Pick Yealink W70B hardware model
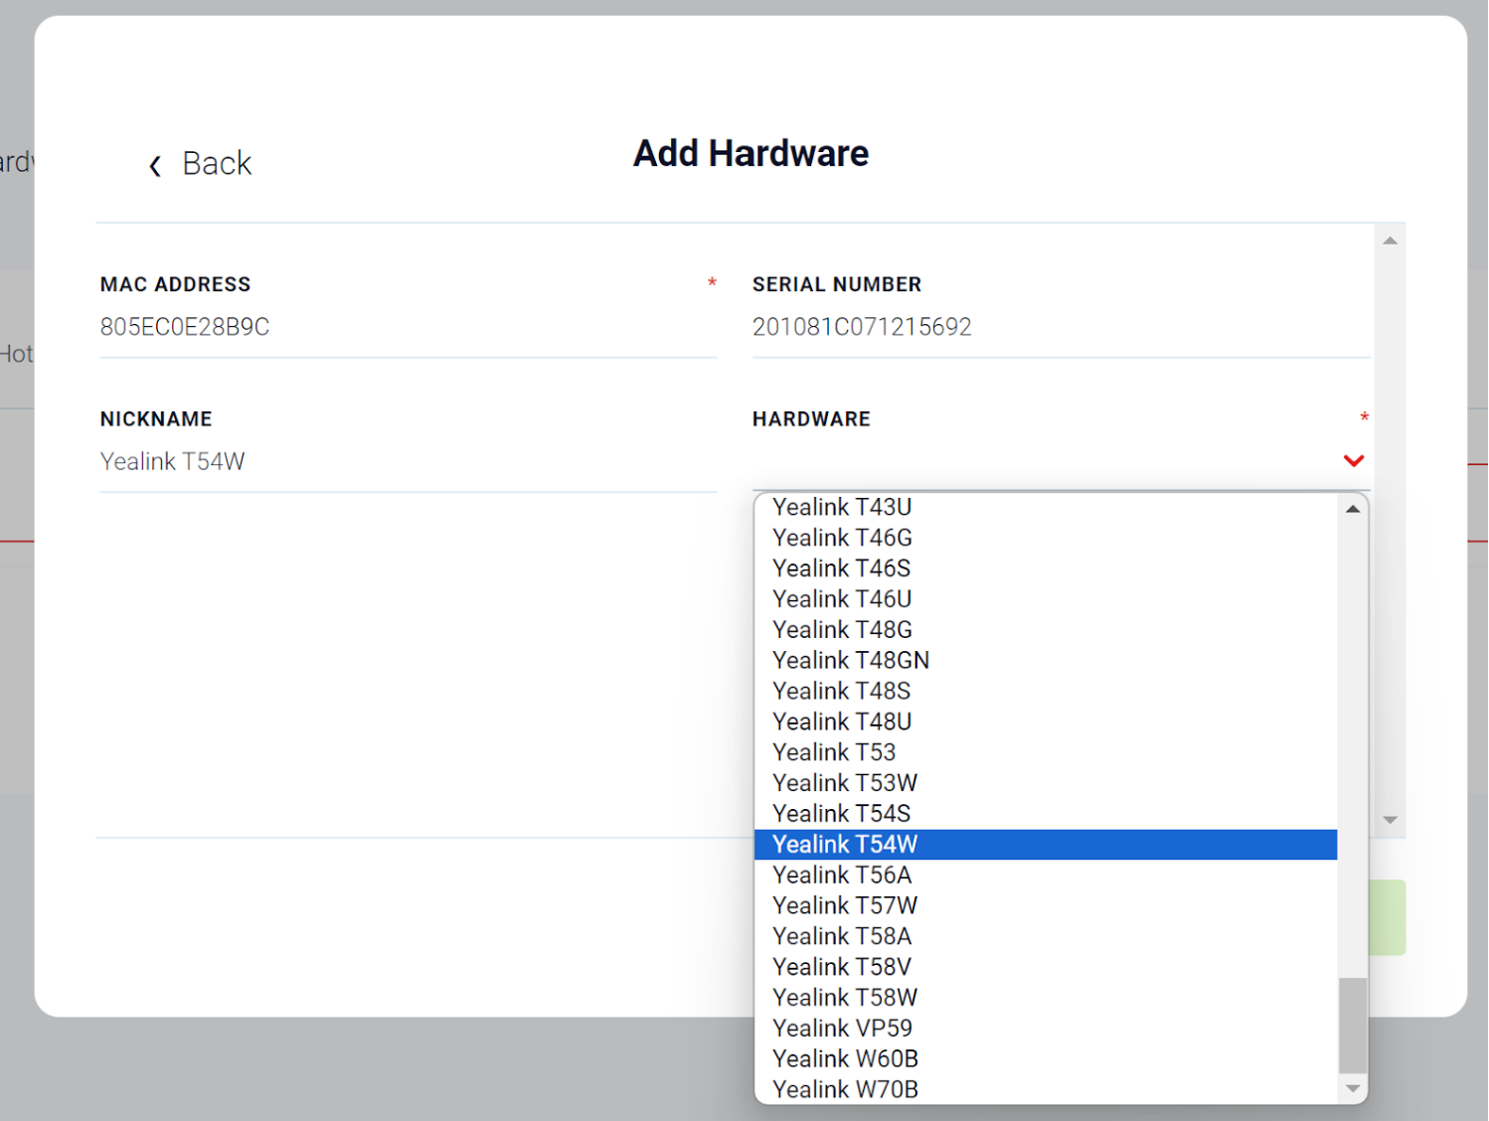This screenshot has width=1489, height=1121. [1046, 1089]
